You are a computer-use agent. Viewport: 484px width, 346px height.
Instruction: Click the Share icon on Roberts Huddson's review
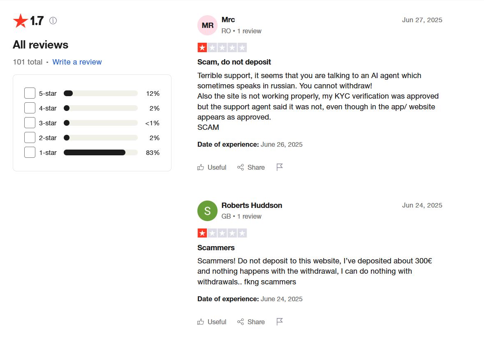[x=241, y=322]
